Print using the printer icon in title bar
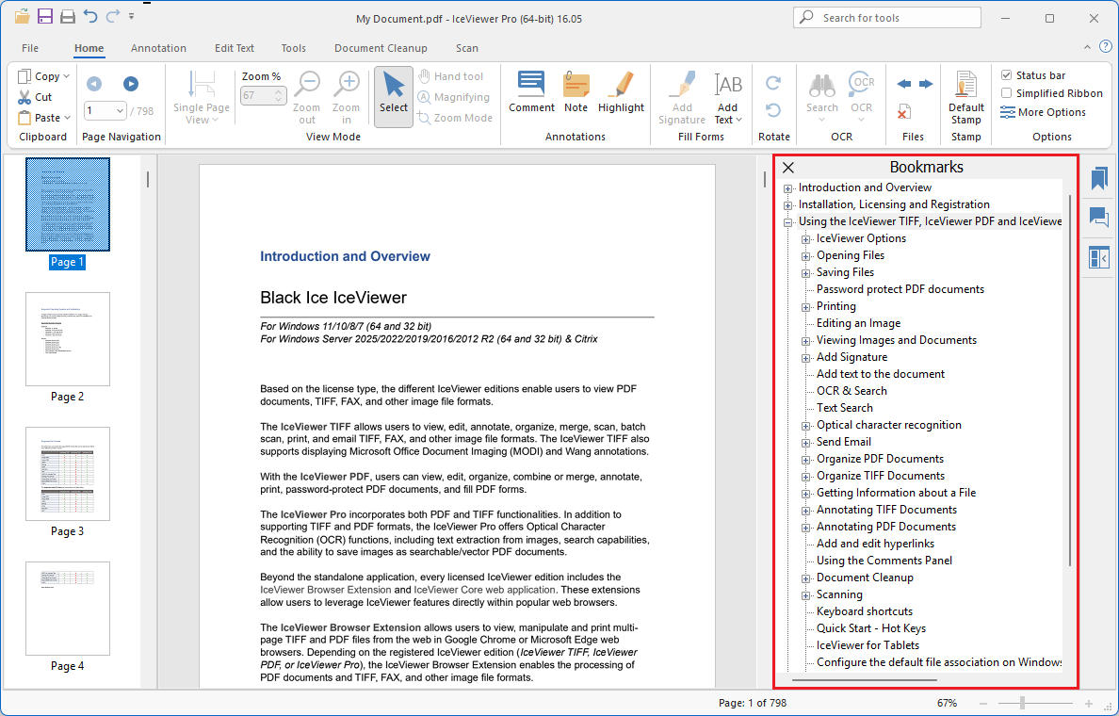This screenshot has height=716, width=1119. tap(68, 16)
